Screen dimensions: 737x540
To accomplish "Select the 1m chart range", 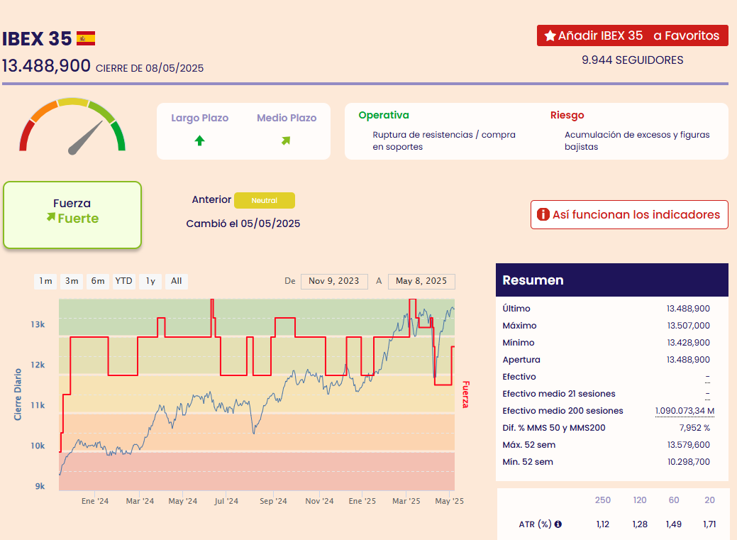I will [45, 281].
